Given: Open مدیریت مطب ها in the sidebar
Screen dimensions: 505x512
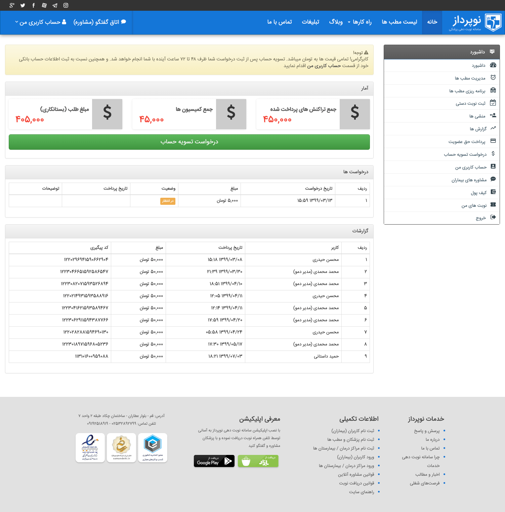Looking at the screenshot, I should [x=470, y=78].
